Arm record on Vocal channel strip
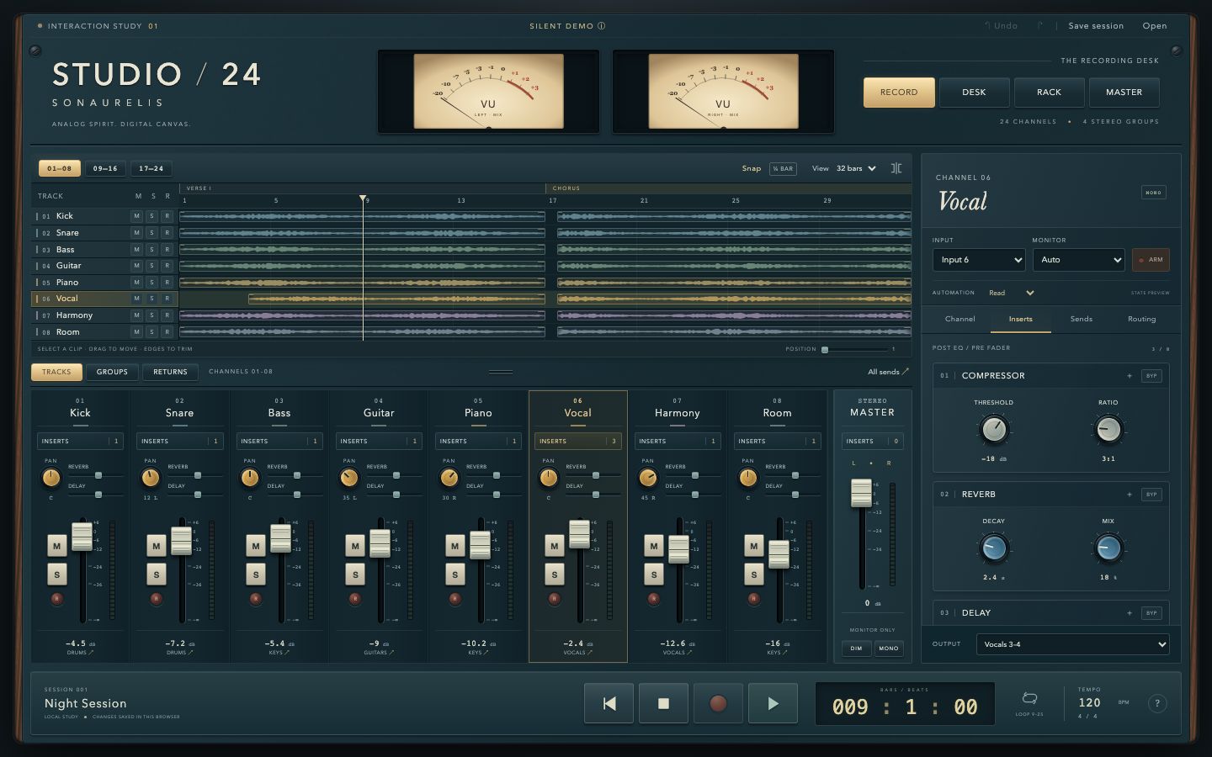This screenshot has height=757, width=1212. [555, 599]
